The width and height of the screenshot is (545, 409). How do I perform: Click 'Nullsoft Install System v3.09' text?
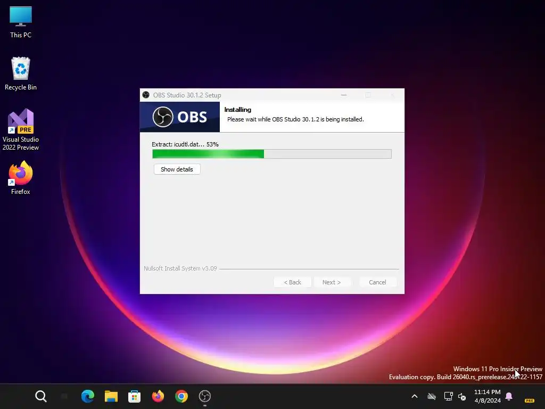[x=180, y=268]
